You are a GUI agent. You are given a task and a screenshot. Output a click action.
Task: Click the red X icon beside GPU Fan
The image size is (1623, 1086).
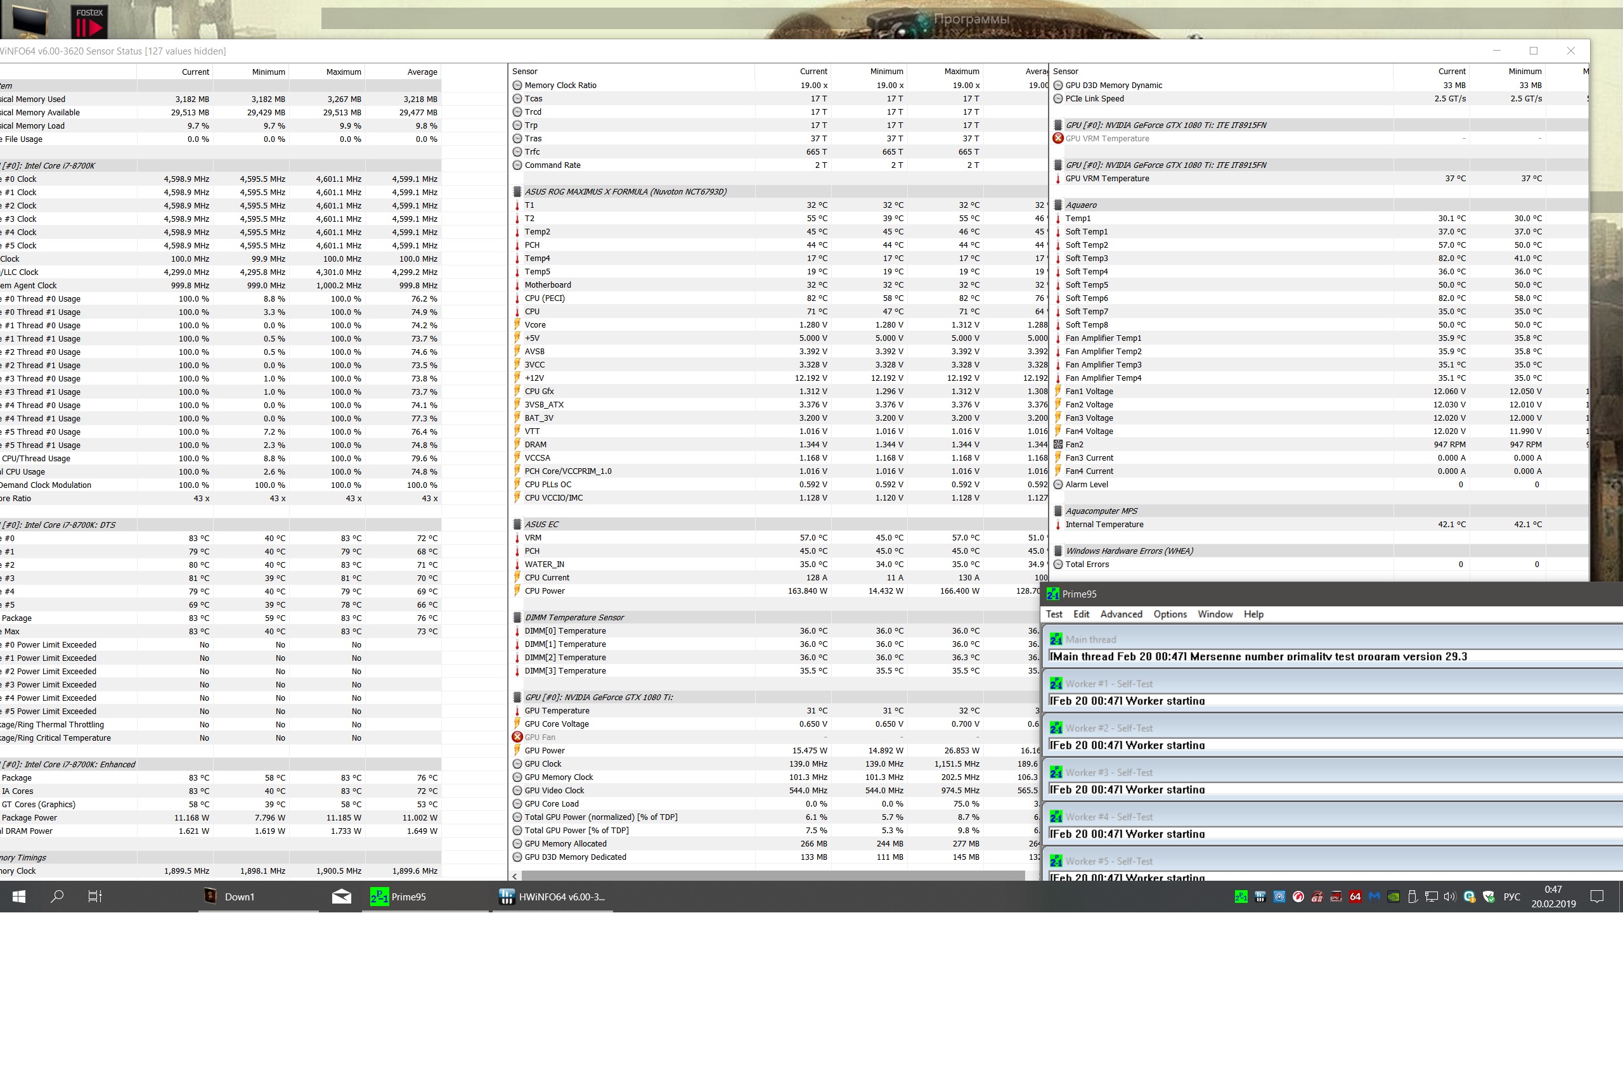point(517,737)
